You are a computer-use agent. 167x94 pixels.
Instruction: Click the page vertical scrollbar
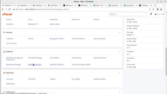pos(166,62)
